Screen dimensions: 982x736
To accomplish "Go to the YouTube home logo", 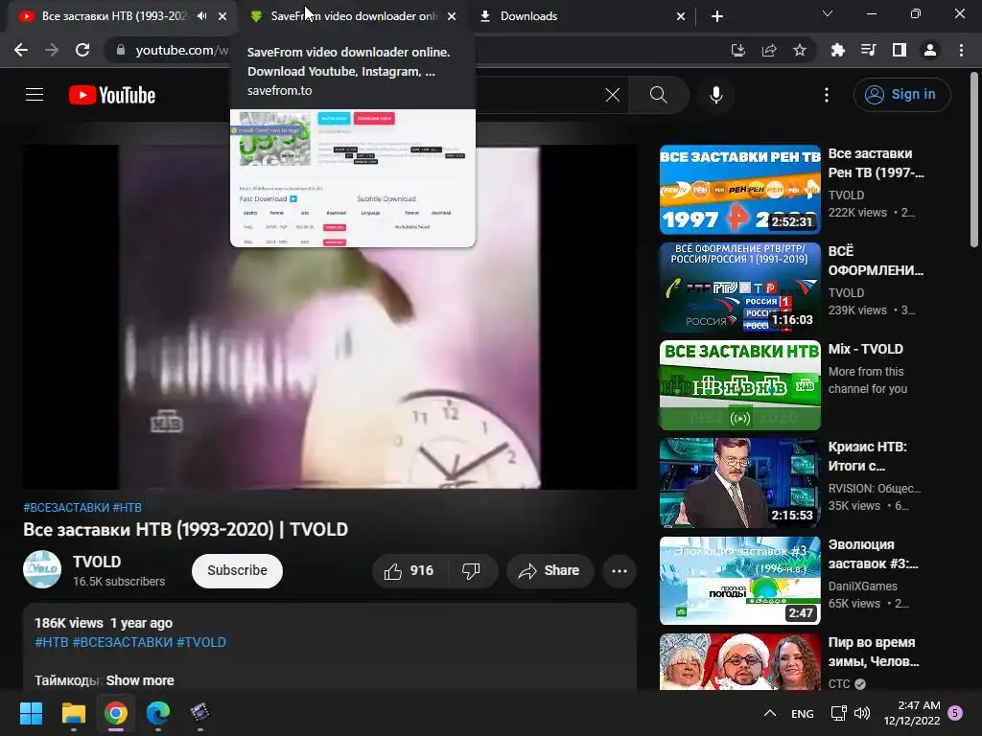I will [x=112, y=95].
